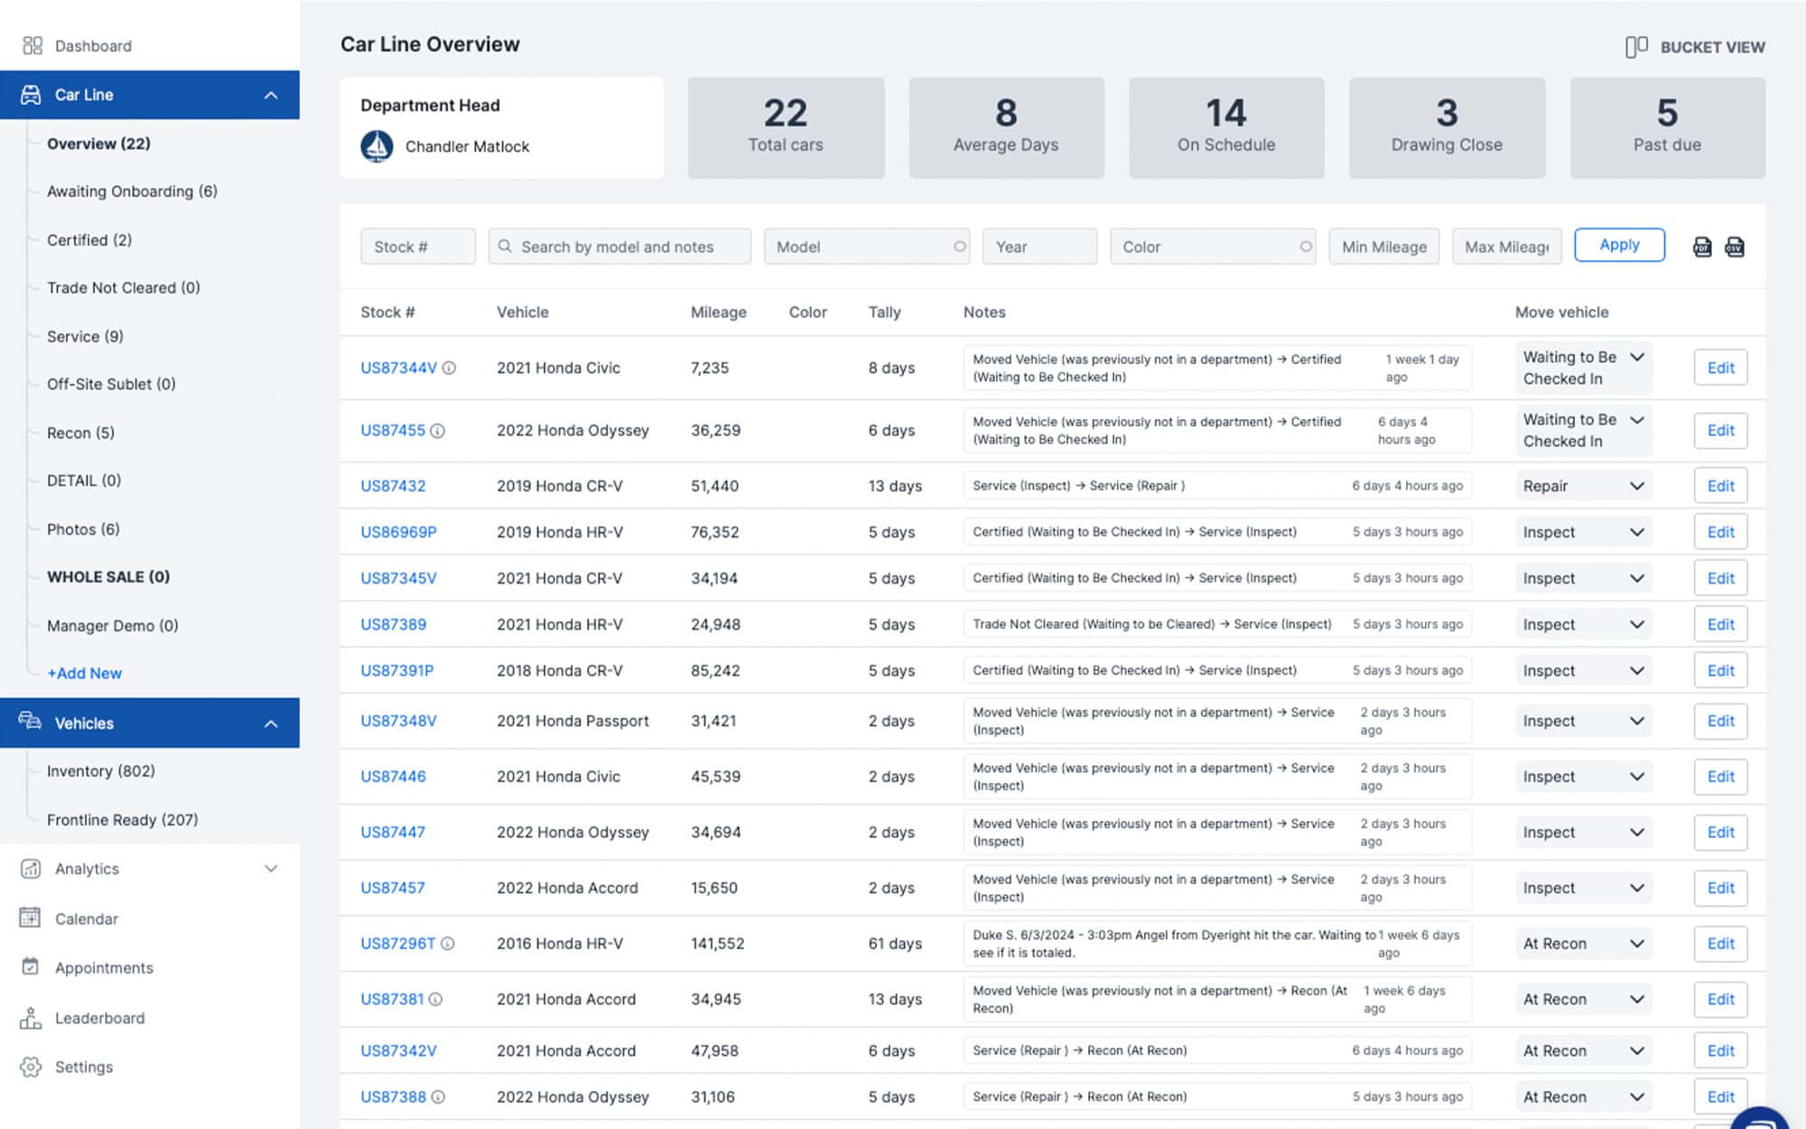Edit the US87455 vehicle row
The image size is (1806, 1129).
1720,431
